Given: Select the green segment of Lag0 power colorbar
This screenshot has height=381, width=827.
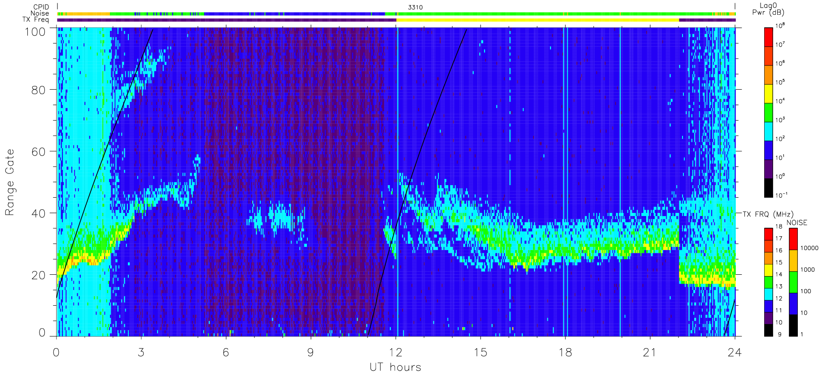Looking at the screenshot, I should [768, 113].
